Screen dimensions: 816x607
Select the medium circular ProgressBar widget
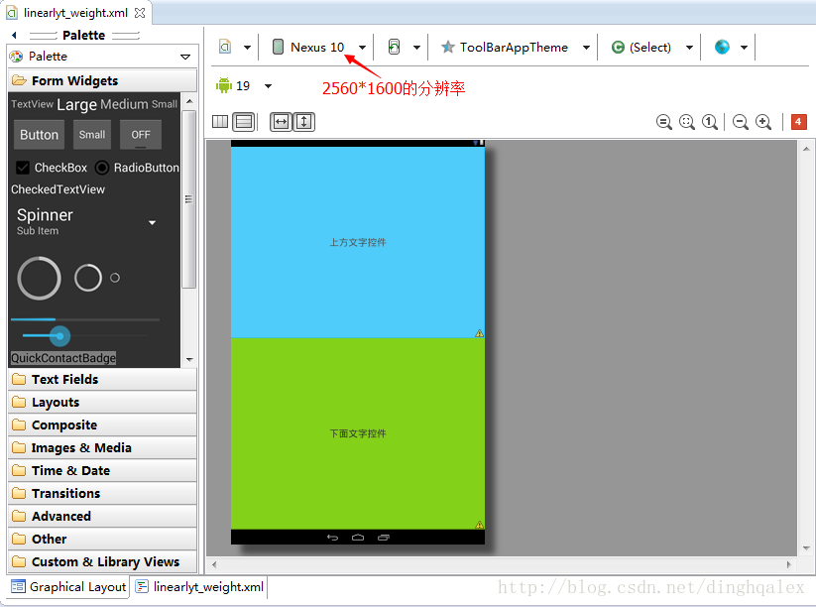point(88,278)
